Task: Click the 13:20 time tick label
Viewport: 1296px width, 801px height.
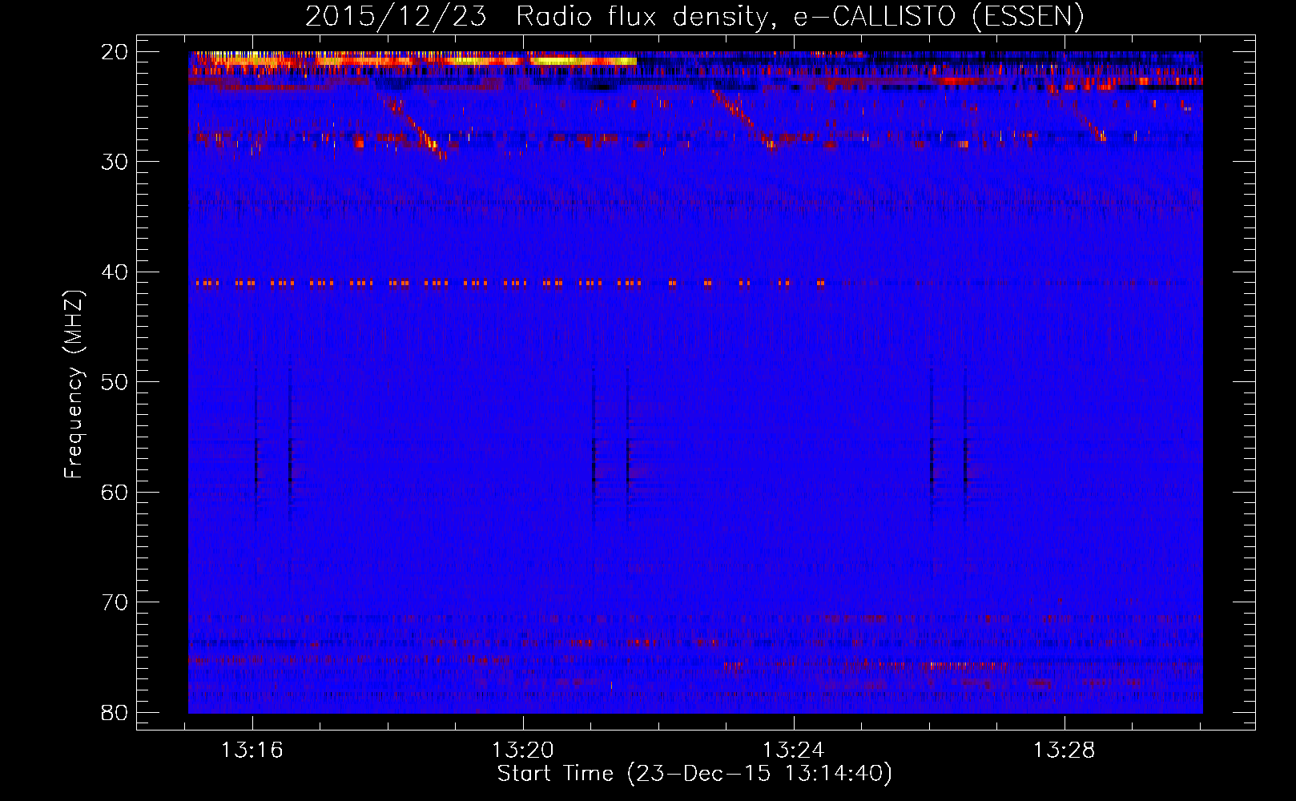Action: (522, 751)
